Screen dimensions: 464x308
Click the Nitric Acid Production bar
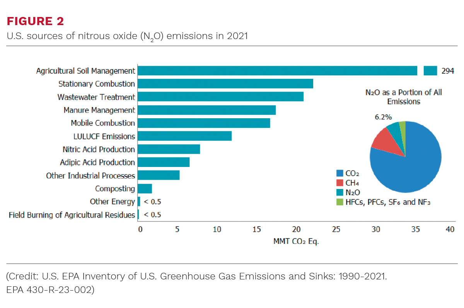[x=169, y=149]
